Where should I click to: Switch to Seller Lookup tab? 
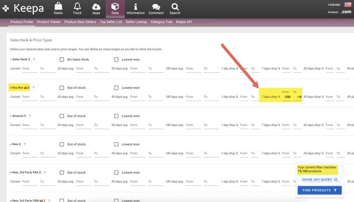136,22
